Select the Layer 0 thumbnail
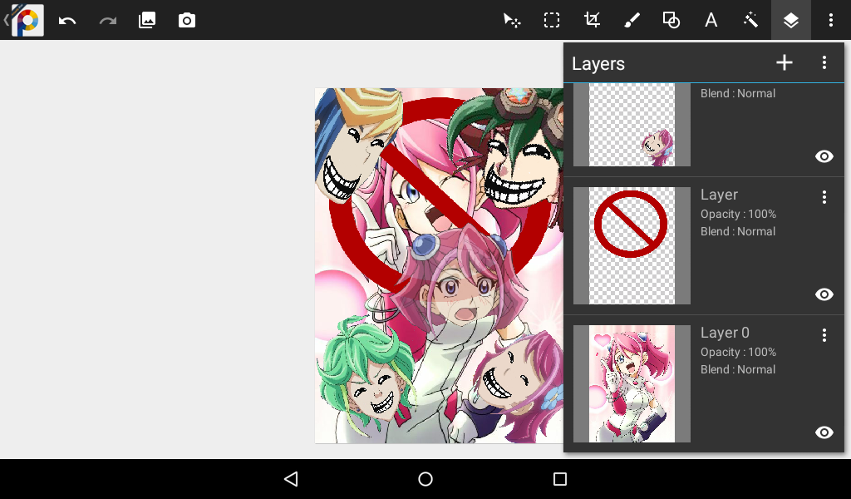851x499 pixels. tap(632, 383)
